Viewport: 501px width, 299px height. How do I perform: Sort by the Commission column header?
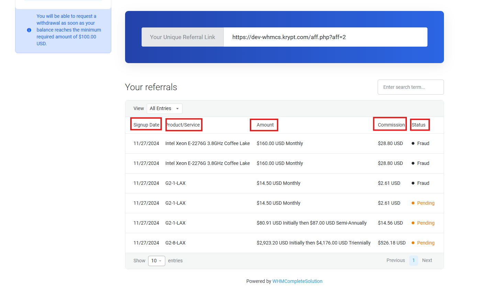point(391,125)
